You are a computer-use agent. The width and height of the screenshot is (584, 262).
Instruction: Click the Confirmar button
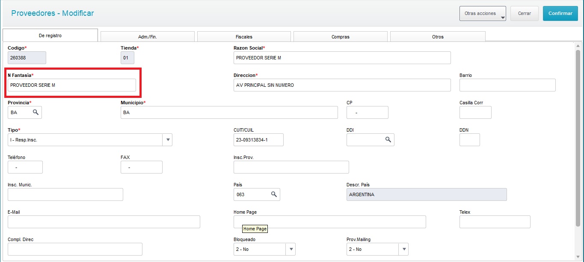point(560,13)
